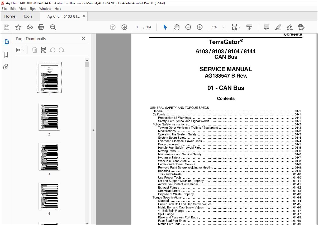Open the fit page options icon
This screenshot has width=318, height=225.
[x=234, y=27]
